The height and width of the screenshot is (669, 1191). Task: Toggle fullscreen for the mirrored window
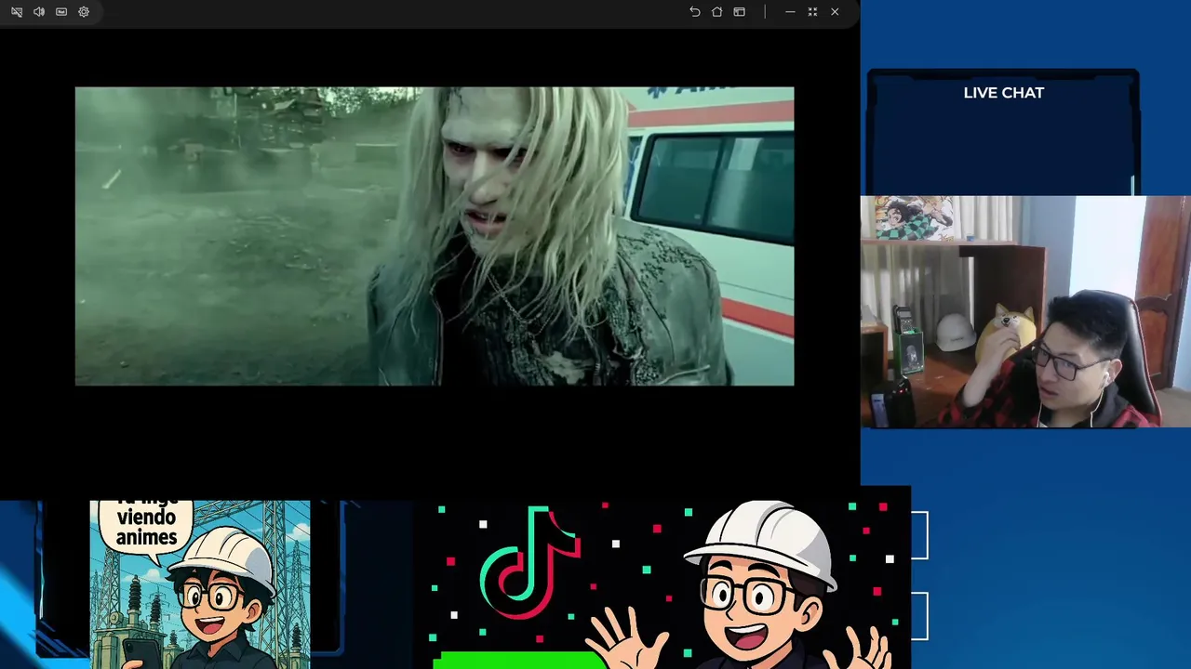pyautogui.click(x=812, y=12)
